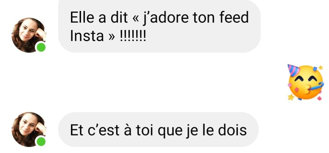
Task: Click the green online dot on the bottom avatar
Action: click(41, 142)
